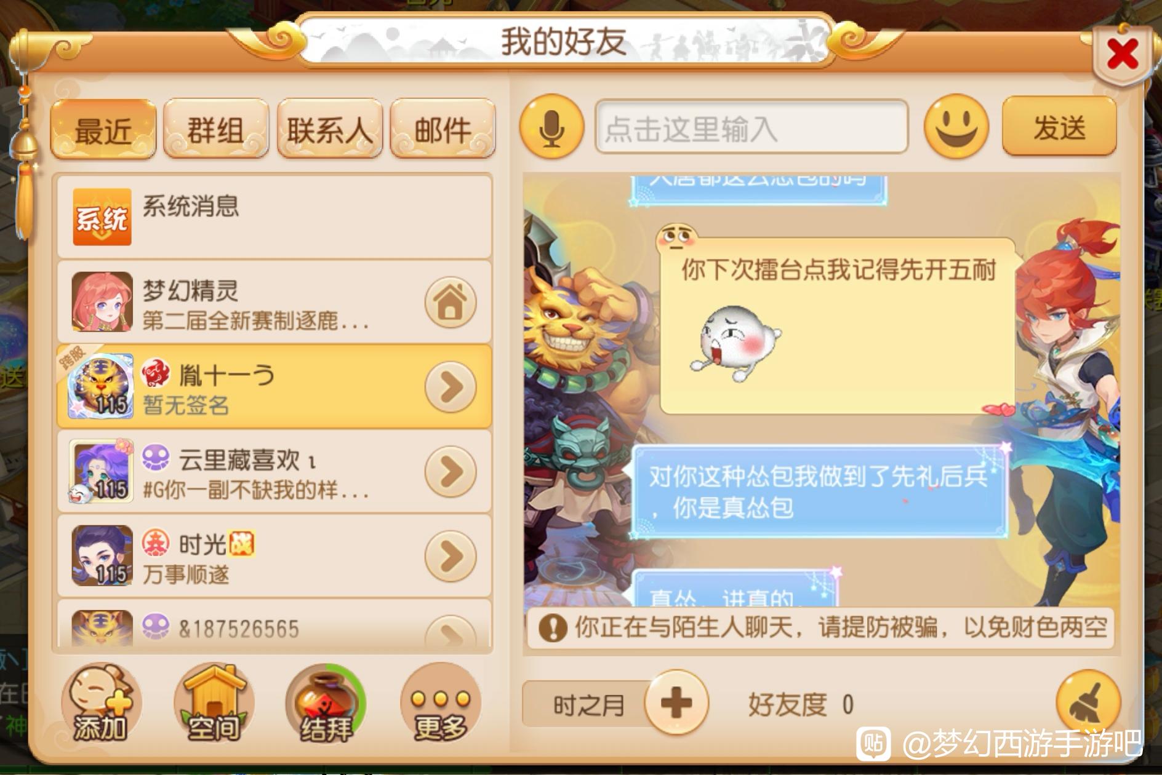
Task: Switch to the 联系人 tab
Action: (330, 129)
